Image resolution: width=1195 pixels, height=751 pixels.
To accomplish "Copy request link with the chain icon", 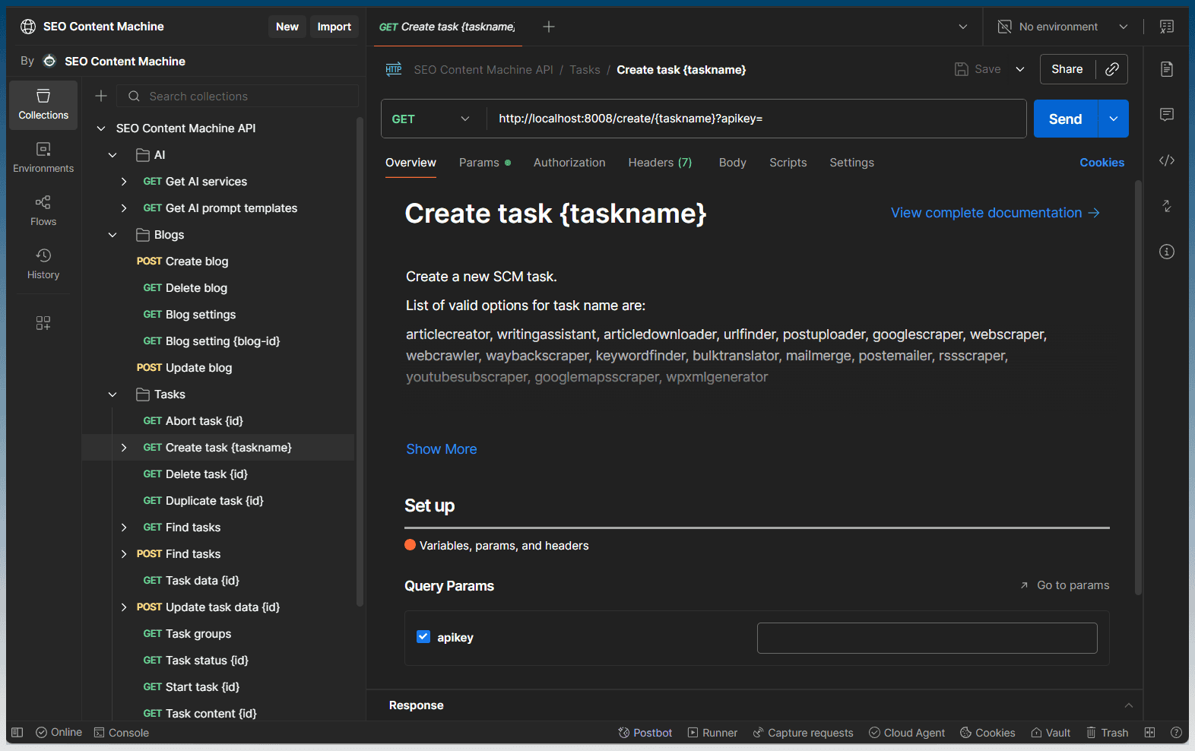I will [1112, 69].
